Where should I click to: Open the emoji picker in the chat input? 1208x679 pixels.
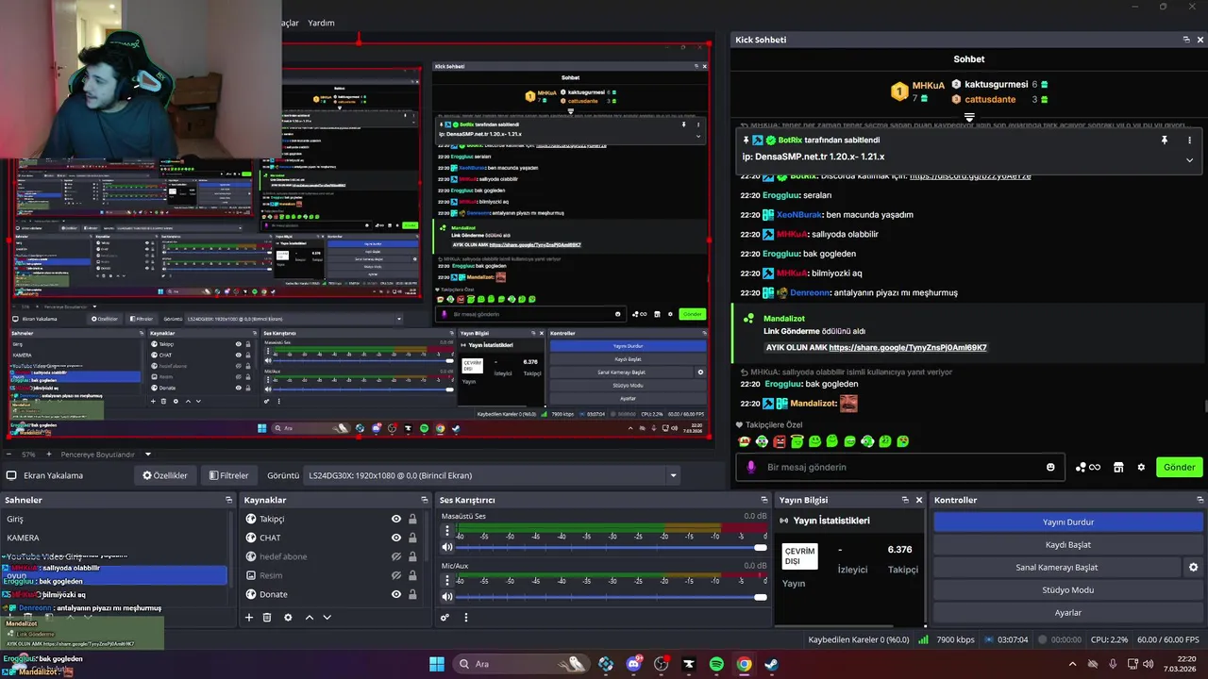coord(1050,467)
